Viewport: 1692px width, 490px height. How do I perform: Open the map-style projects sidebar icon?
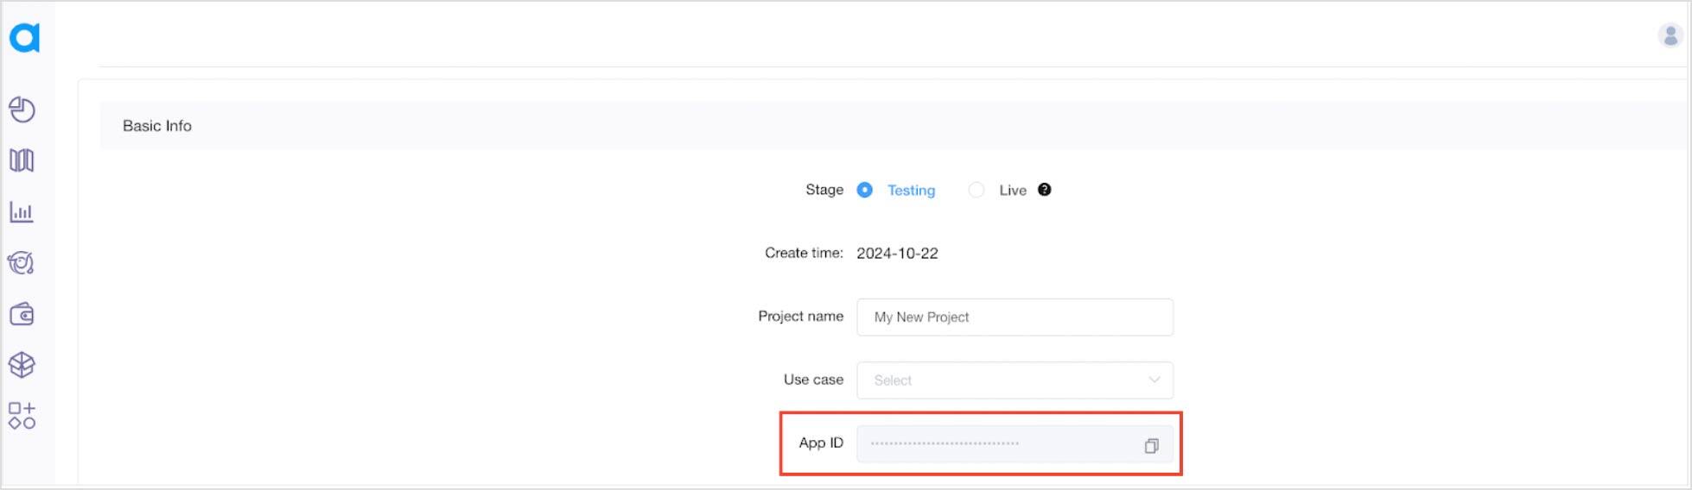coord(22,160)
